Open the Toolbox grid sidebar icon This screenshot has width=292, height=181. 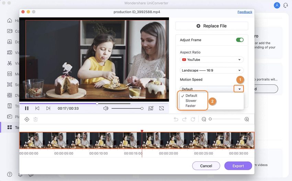coord(10,127)
